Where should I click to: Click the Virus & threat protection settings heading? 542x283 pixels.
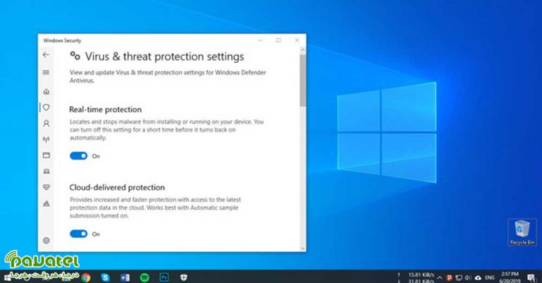(x=164, y=56)
